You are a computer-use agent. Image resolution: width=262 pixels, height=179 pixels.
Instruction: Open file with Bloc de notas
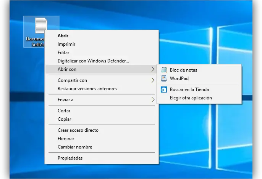coord(199,70)
